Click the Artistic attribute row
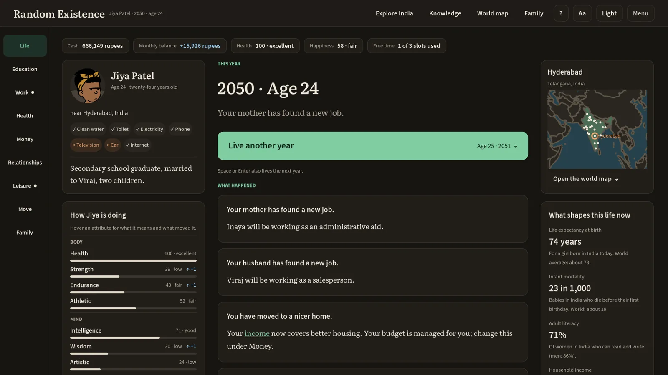 click(x=133, y=364)
